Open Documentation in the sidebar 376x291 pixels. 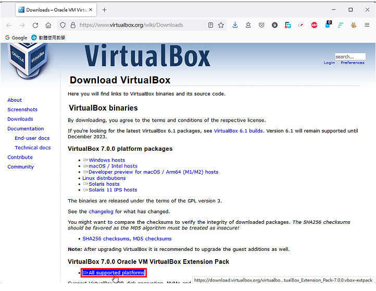[26, 129]
